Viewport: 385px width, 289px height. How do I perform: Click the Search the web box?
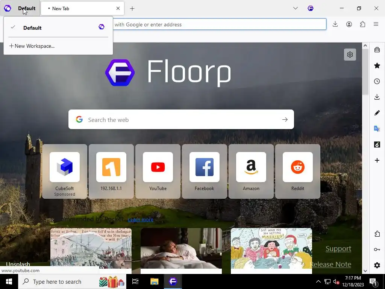click(x=181, y=119)
